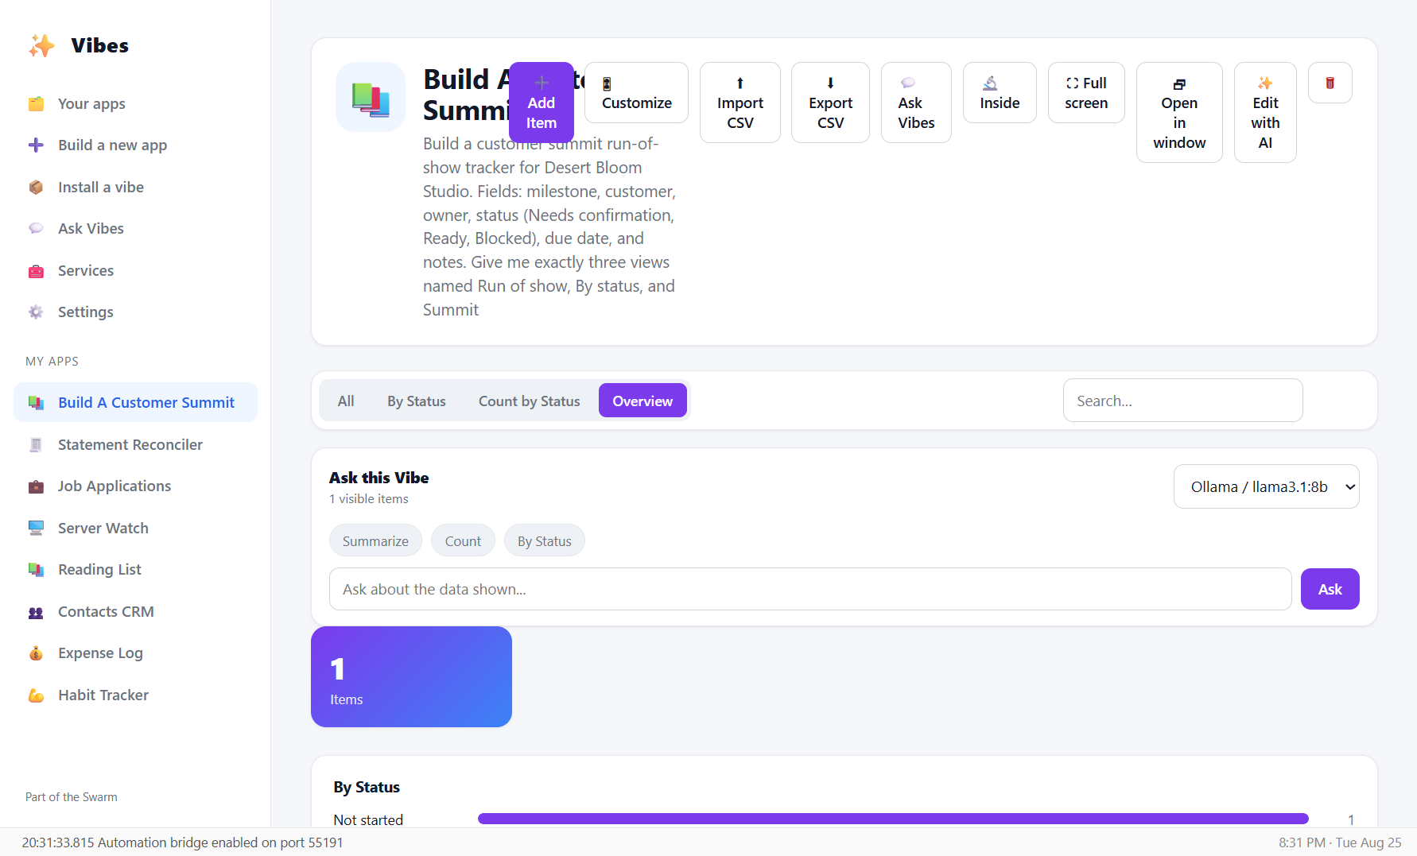Image resolution: width=1417 pixels, height=856 pixels.
Task: Click the Your apps folder icon
Action: coord(36,104)
